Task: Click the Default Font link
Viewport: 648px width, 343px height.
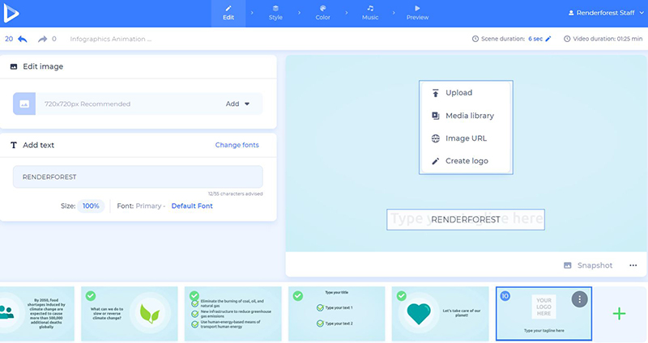Action: tap(192, 205)
